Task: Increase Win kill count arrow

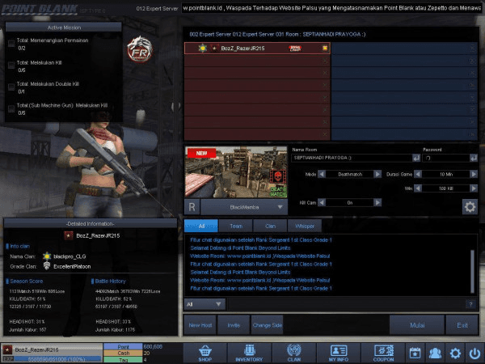Action: [x=474, y=188]
